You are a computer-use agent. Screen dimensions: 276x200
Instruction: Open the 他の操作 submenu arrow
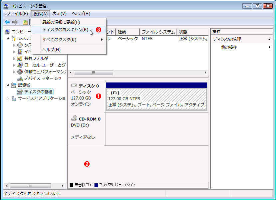pos(269,47)
